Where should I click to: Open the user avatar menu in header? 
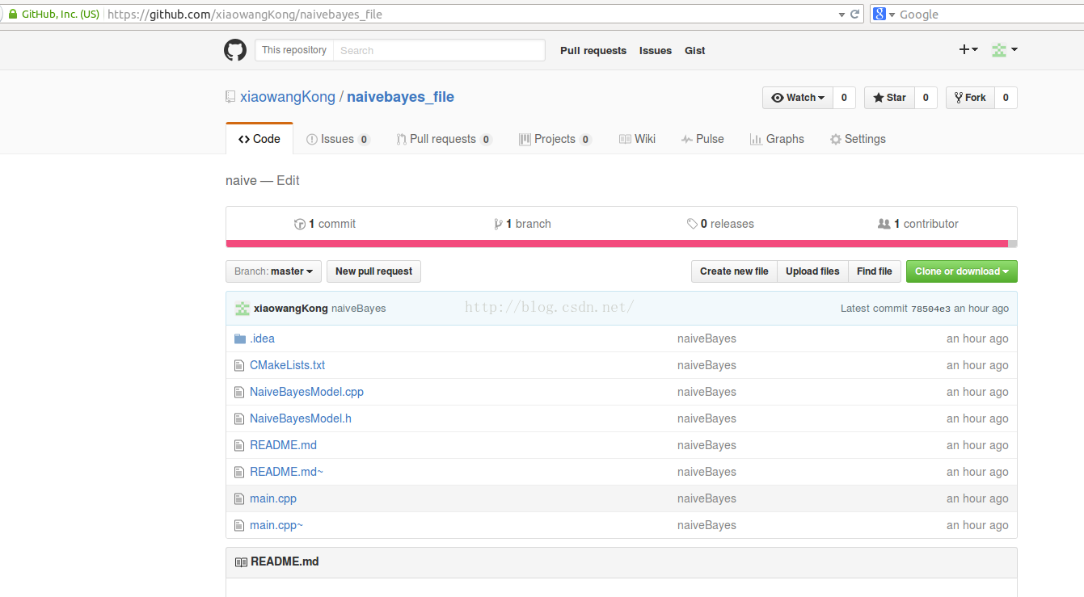click(x=1005, y=49)
